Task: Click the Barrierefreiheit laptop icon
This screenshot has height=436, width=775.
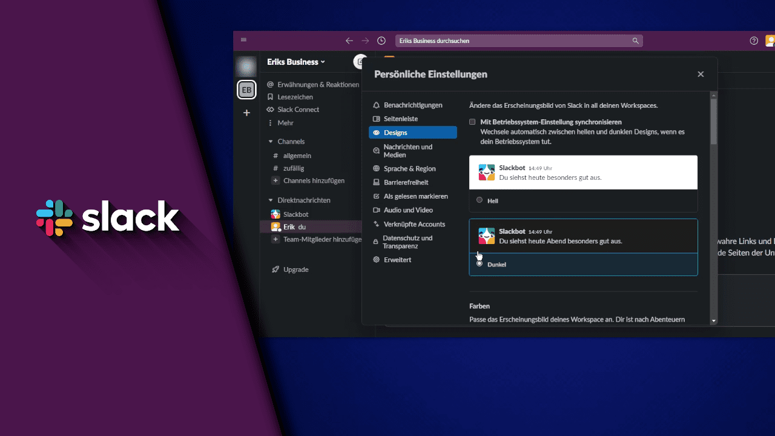Action: (377, 182)
